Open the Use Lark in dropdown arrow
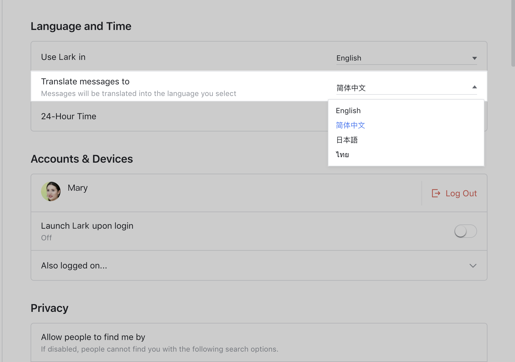 [474, 58]
